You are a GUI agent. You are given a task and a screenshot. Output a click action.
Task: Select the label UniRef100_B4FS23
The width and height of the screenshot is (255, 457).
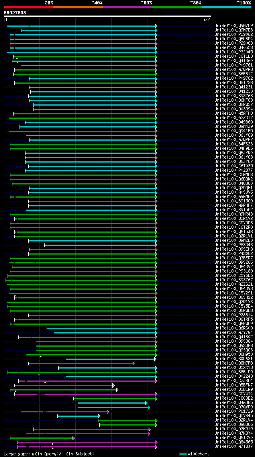(233, 144)
